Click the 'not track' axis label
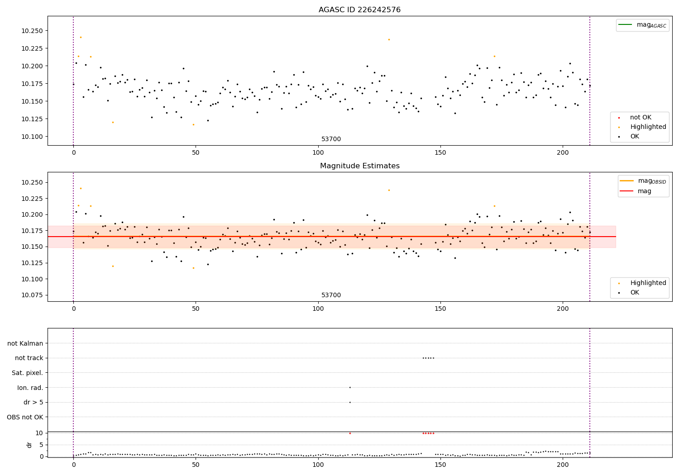The width and height of the screenshot is (679, 475). click(x=29, y=358)
